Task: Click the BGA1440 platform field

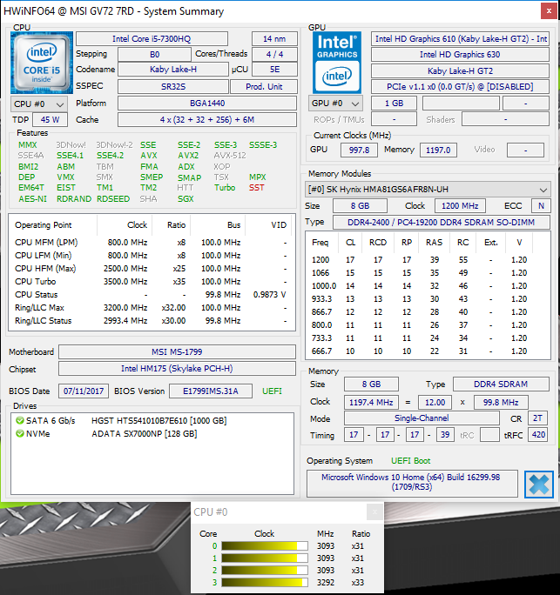Action: tap(207, 104)
